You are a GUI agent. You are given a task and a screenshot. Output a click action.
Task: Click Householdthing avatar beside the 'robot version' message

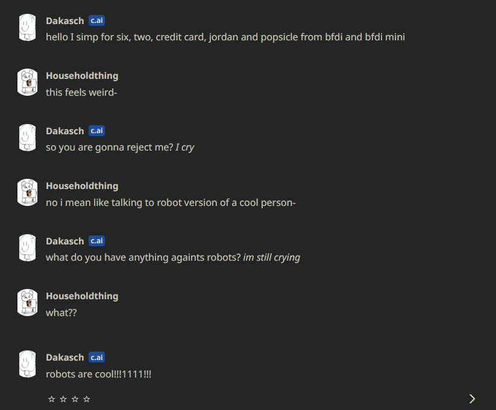point(28,193)
